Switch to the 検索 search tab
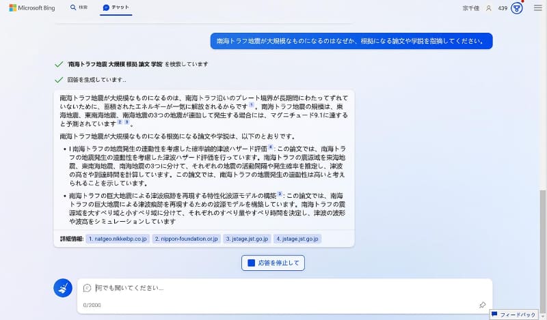Viewport: 547px width, 320px height. pos(79,8)
